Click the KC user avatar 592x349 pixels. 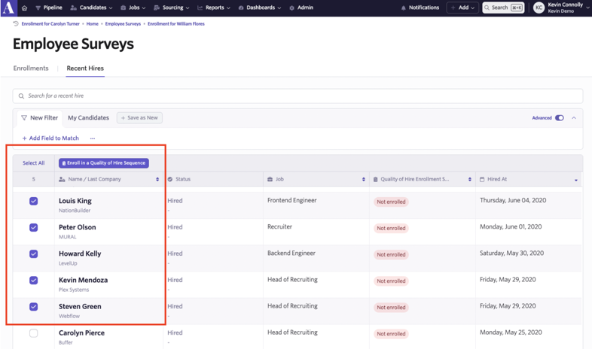pyautogui.click(x=539, y=8)
